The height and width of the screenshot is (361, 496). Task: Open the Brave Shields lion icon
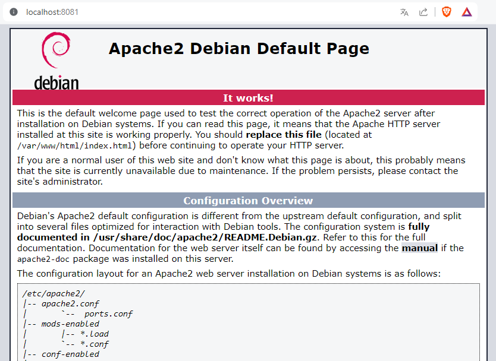446,12
